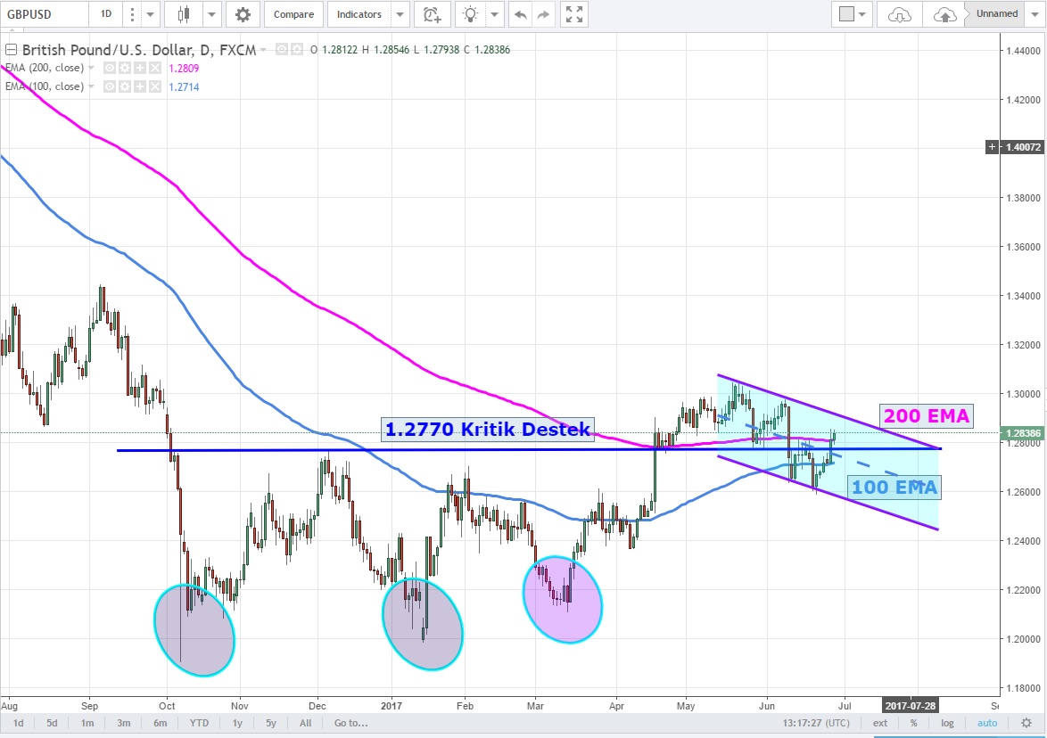The width and height of the screenshot is (1047, 738).
Task: Enter fullscreen mode with the expand arrows icon
Action: tap(575, 14)
